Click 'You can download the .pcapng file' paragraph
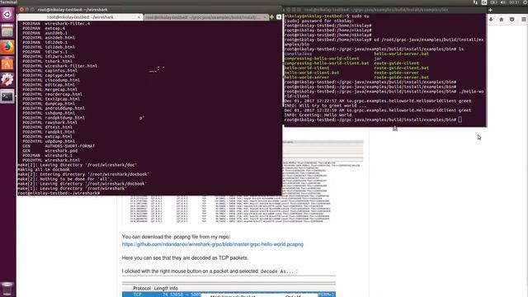Image resolution: width=528 pixels, height=297 pixels. [176, 237]
